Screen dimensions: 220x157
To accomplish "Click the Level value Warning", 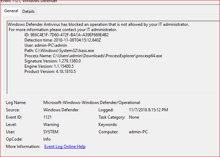I will 51,125.
